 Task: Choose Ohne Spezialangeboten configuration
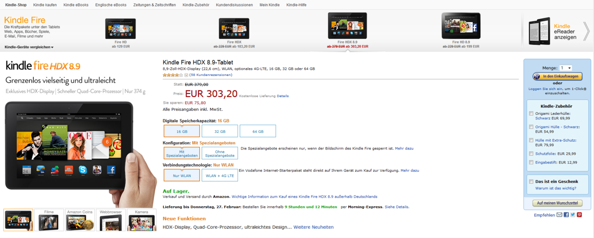pos(220,153)
